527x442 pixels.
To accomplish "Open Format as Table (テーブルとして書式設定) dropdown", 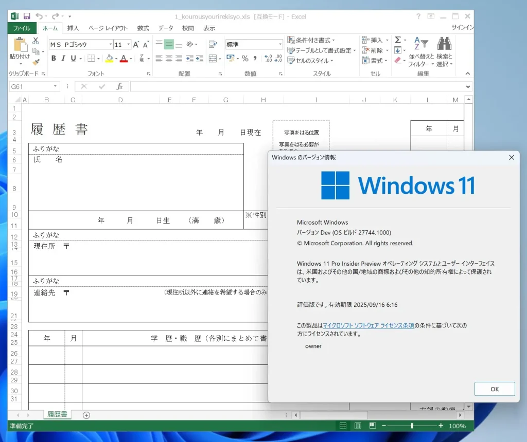I will point(321,50).
